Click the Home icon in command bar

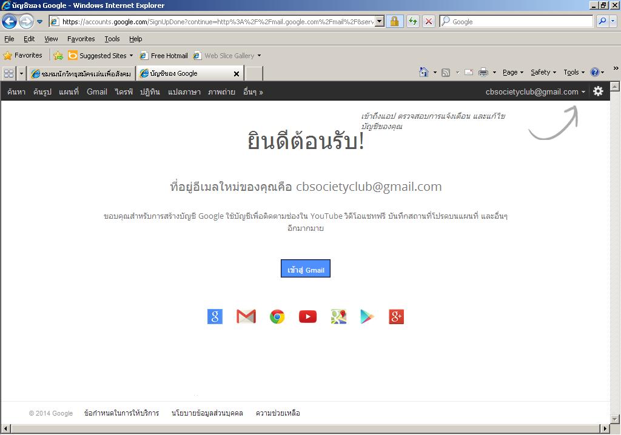424,72
